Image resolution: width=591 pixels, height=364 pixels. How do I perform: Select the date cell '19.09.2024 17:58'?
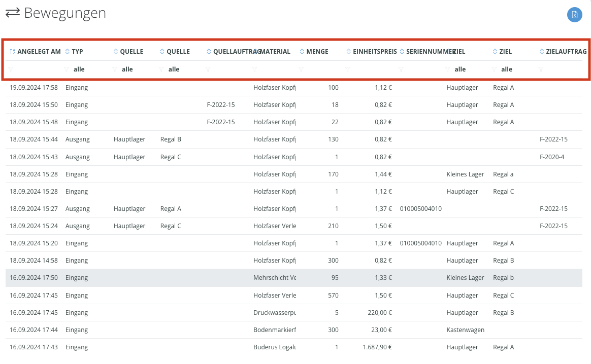click(x=34, y=88)
